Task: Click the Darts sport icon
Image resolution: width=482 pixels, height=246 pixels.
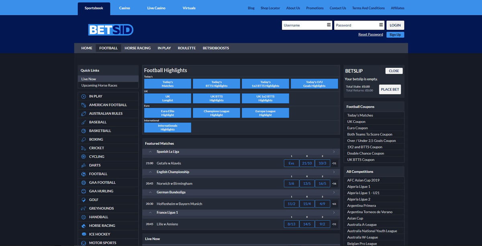Action: [x=84, y=165]
